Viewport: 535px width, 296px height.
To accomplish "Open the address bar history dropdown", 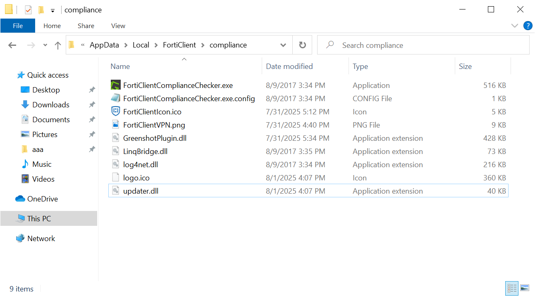I will [283, 45].
